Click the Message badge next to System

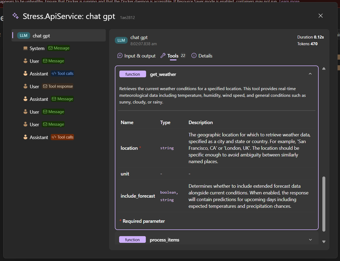[x=58, y=48]
